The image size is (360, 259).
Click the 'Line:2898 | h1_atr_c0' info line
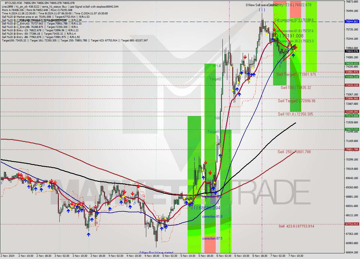coord(60,6)
